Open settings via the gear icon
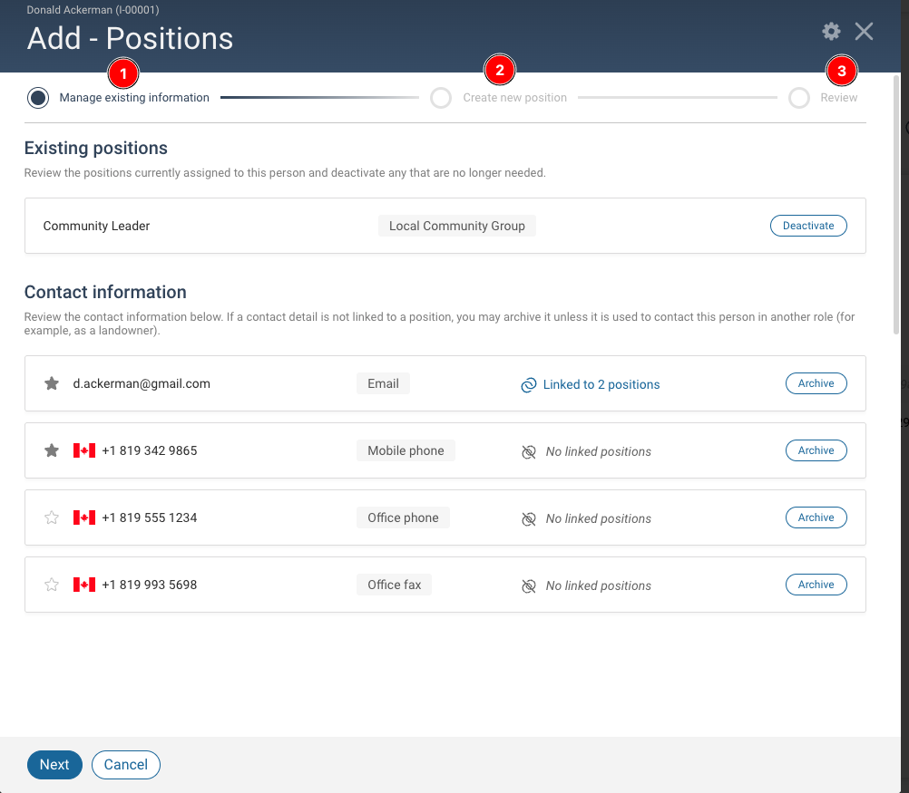Image resolution: width=909 pixels, height=793 pixels. pyautogui.click(x=831, y=32)
